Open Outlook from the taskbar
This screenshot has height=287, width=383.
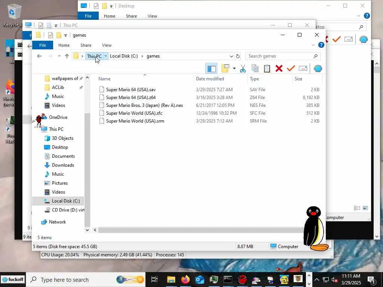click(x=200, y=280)
